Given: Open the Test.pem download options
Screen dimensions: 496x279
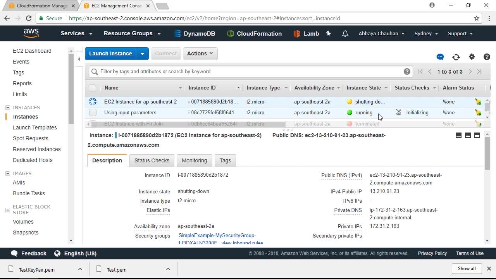Looking at the screenshot, I should [x=168, y=269].
